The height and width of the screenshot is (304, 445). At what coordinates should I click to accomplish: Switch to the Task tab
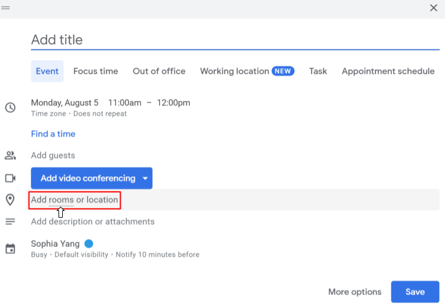click(x=318, y=71)
